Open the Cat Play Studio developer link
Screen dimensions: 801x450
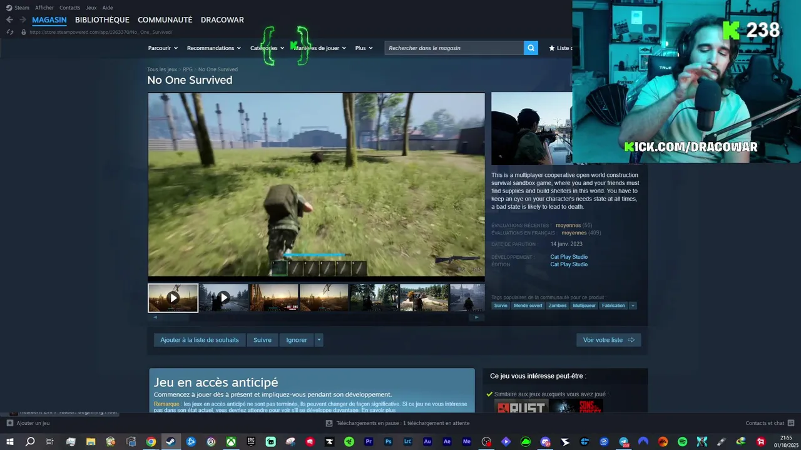click(569, 257)
